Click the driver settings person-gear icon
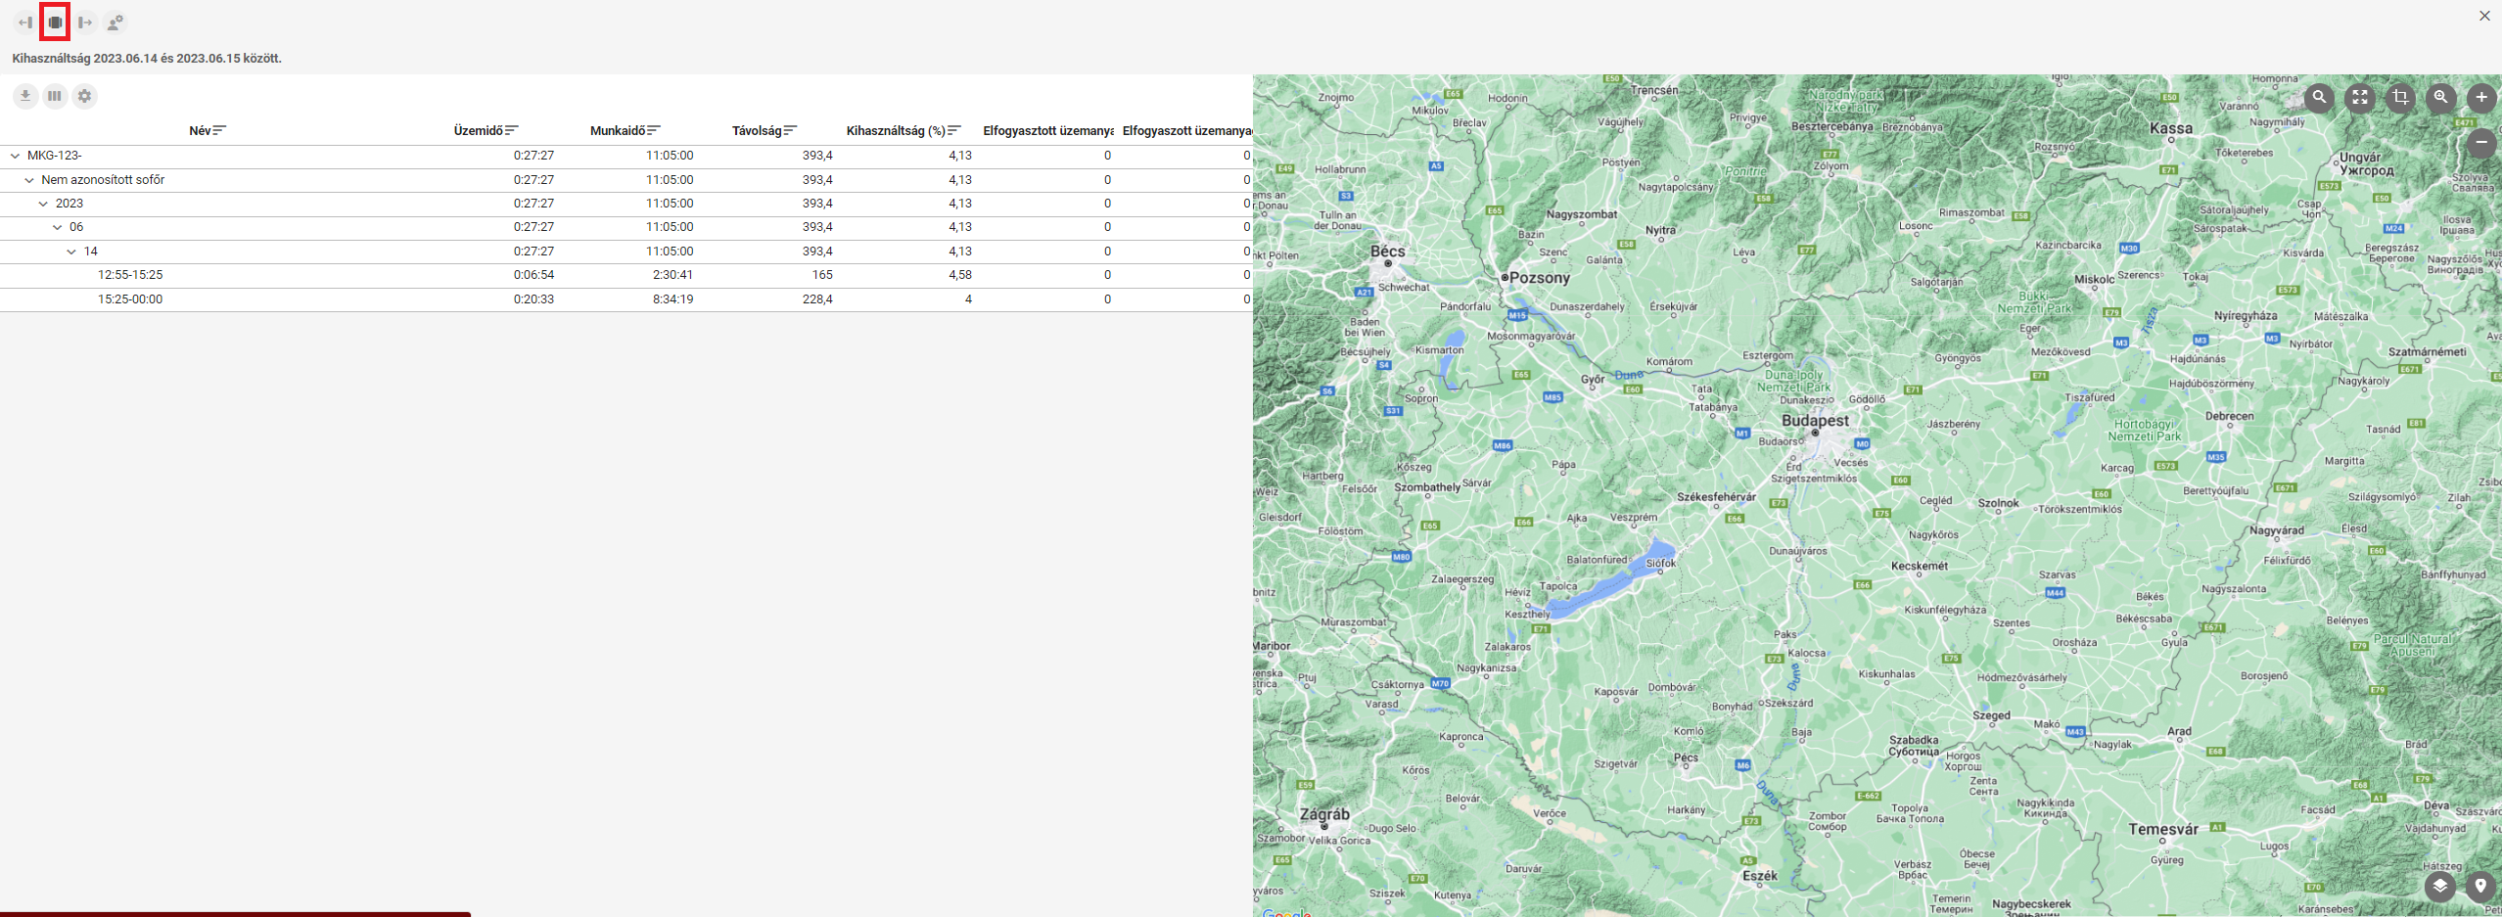Screen dimensions: 2502x917 (x=116, y=23)
